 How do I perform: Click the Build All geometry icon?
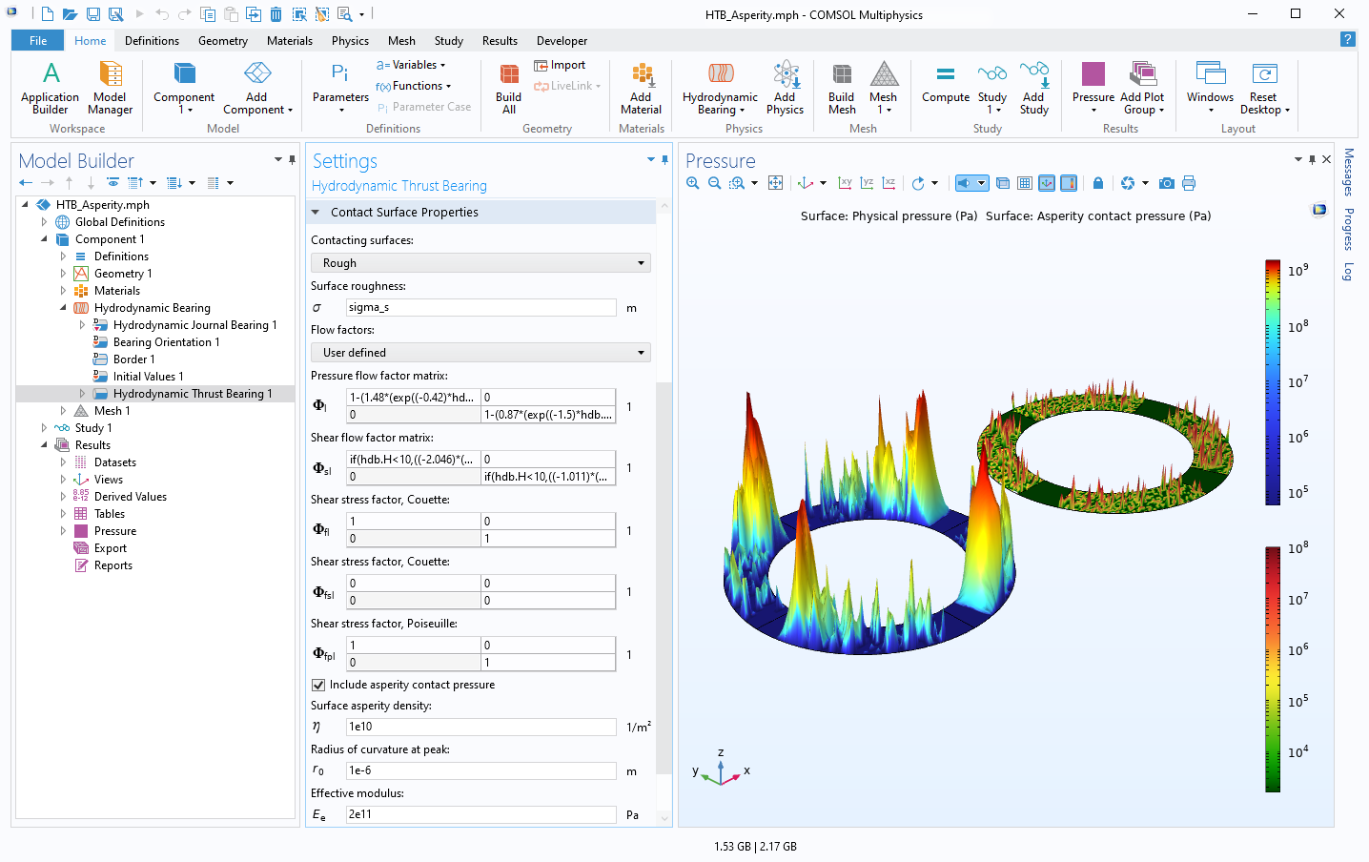[509, 74]
